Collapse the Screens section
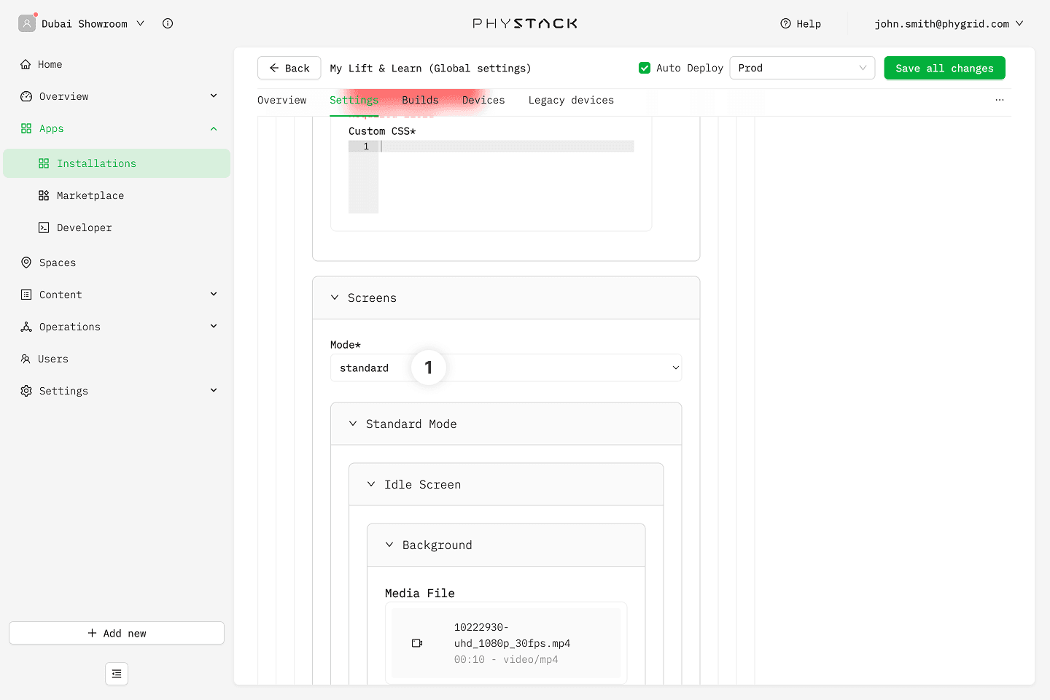The height and width of the screenshot is (700, 1050). [x=335, y=297]
